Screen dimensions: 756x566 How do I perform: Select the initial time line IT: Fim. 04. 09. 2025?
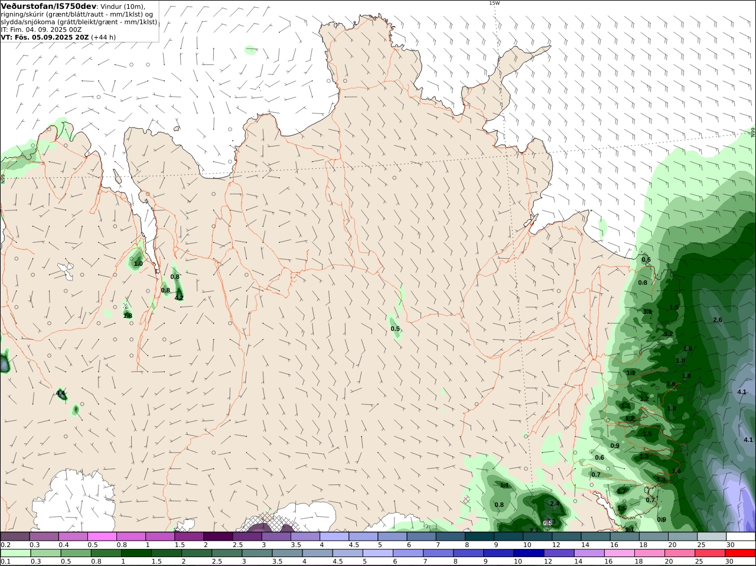tap(41, 30)
